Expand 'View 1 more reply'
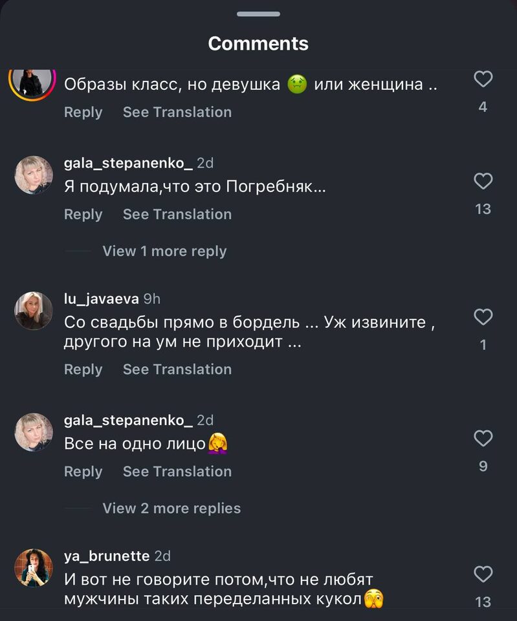 click(164, 251)
